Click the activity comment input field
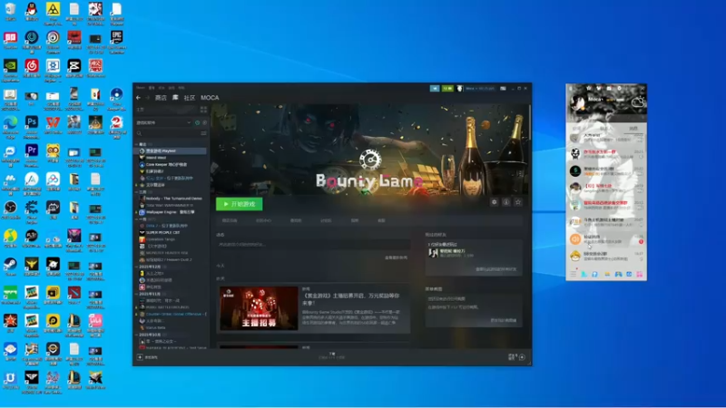This screenshot has width=726, height=408. tap(313, 244)
